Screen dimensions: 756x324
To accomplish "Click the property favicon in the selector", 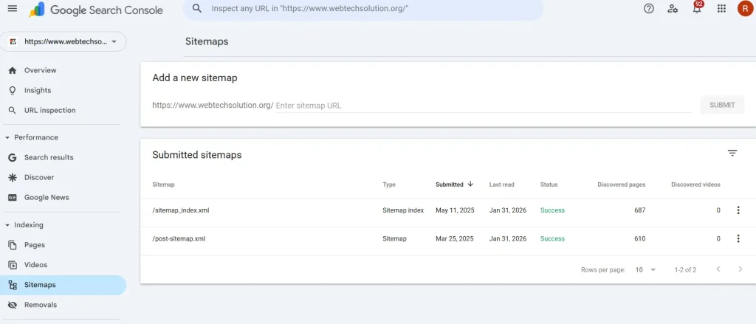I will pyautogui.click(x=13, y=42).
